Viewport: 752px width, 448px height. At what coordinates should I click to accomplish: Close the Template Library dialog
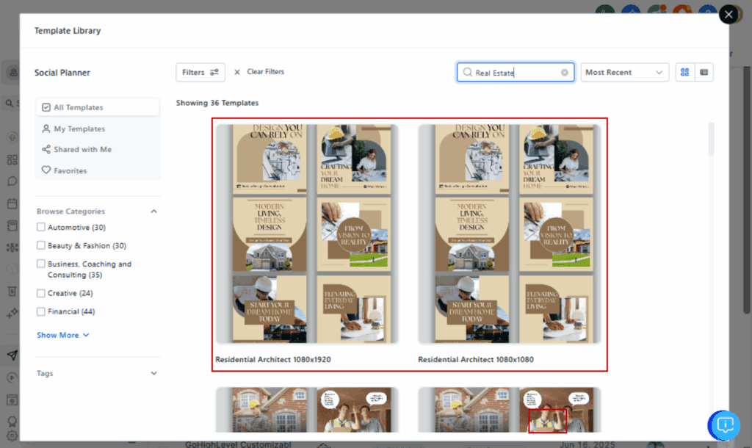tap(728, 15)
